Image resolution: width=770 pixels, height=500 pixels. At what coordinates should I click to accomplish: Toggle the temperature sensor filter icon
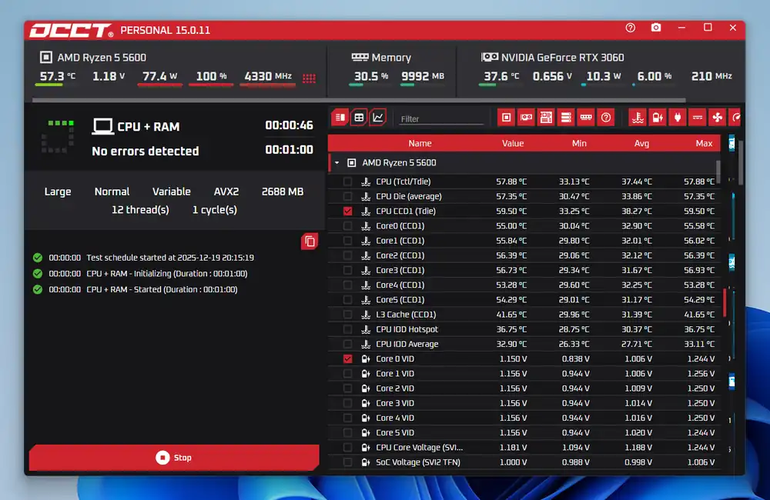[x=637, y=118]
